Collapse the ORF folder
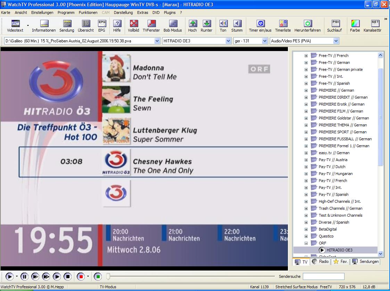390x291 pixels. pos(306,243)
